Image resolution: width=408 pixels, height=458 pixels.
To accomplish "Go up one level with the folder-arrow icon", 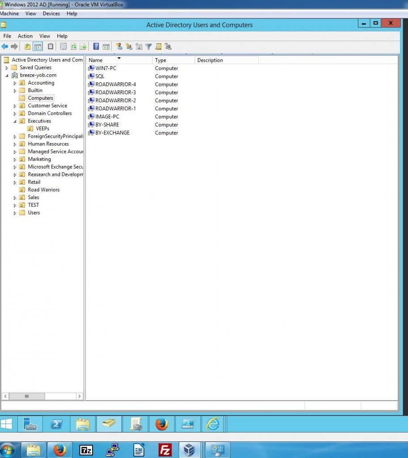I will 27,47.
